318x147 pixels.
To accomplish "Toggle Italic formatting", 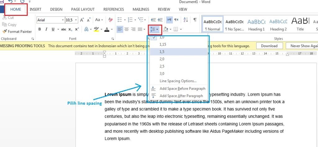I will [46, 29].
